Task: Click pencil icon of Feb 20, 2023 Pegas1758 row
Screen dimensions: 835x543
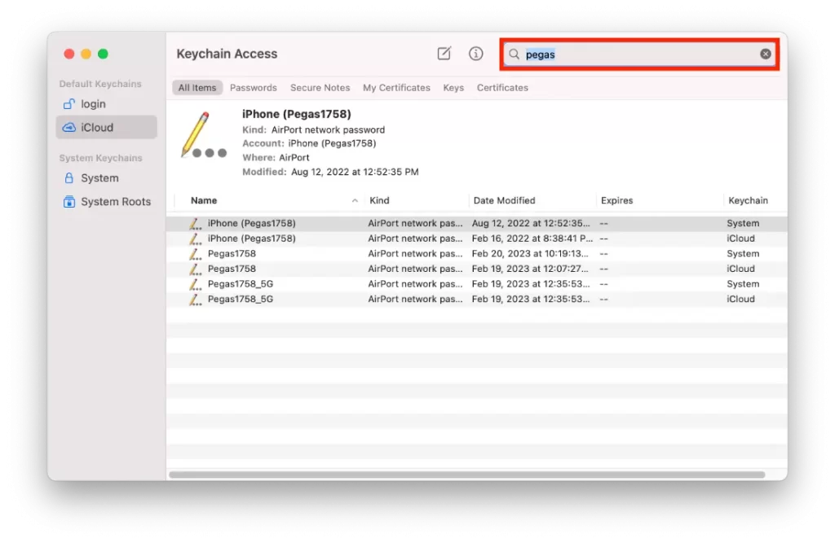Action: tap(196, 254)
